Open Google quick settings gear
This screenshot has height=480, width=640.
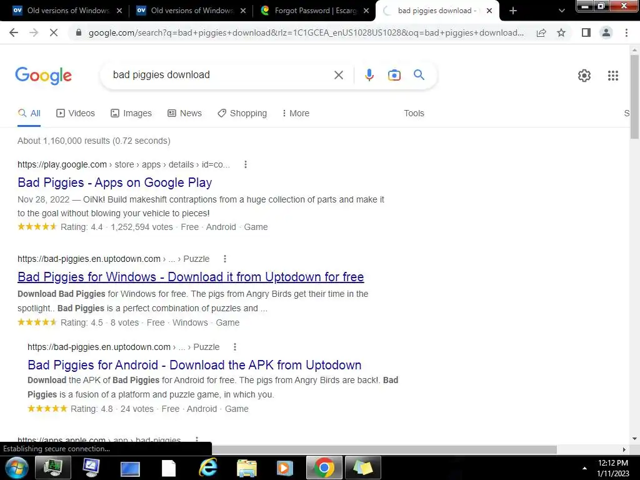tap(584, 76)
